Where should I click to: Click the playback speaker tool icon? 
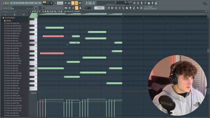tap(62, 12)
